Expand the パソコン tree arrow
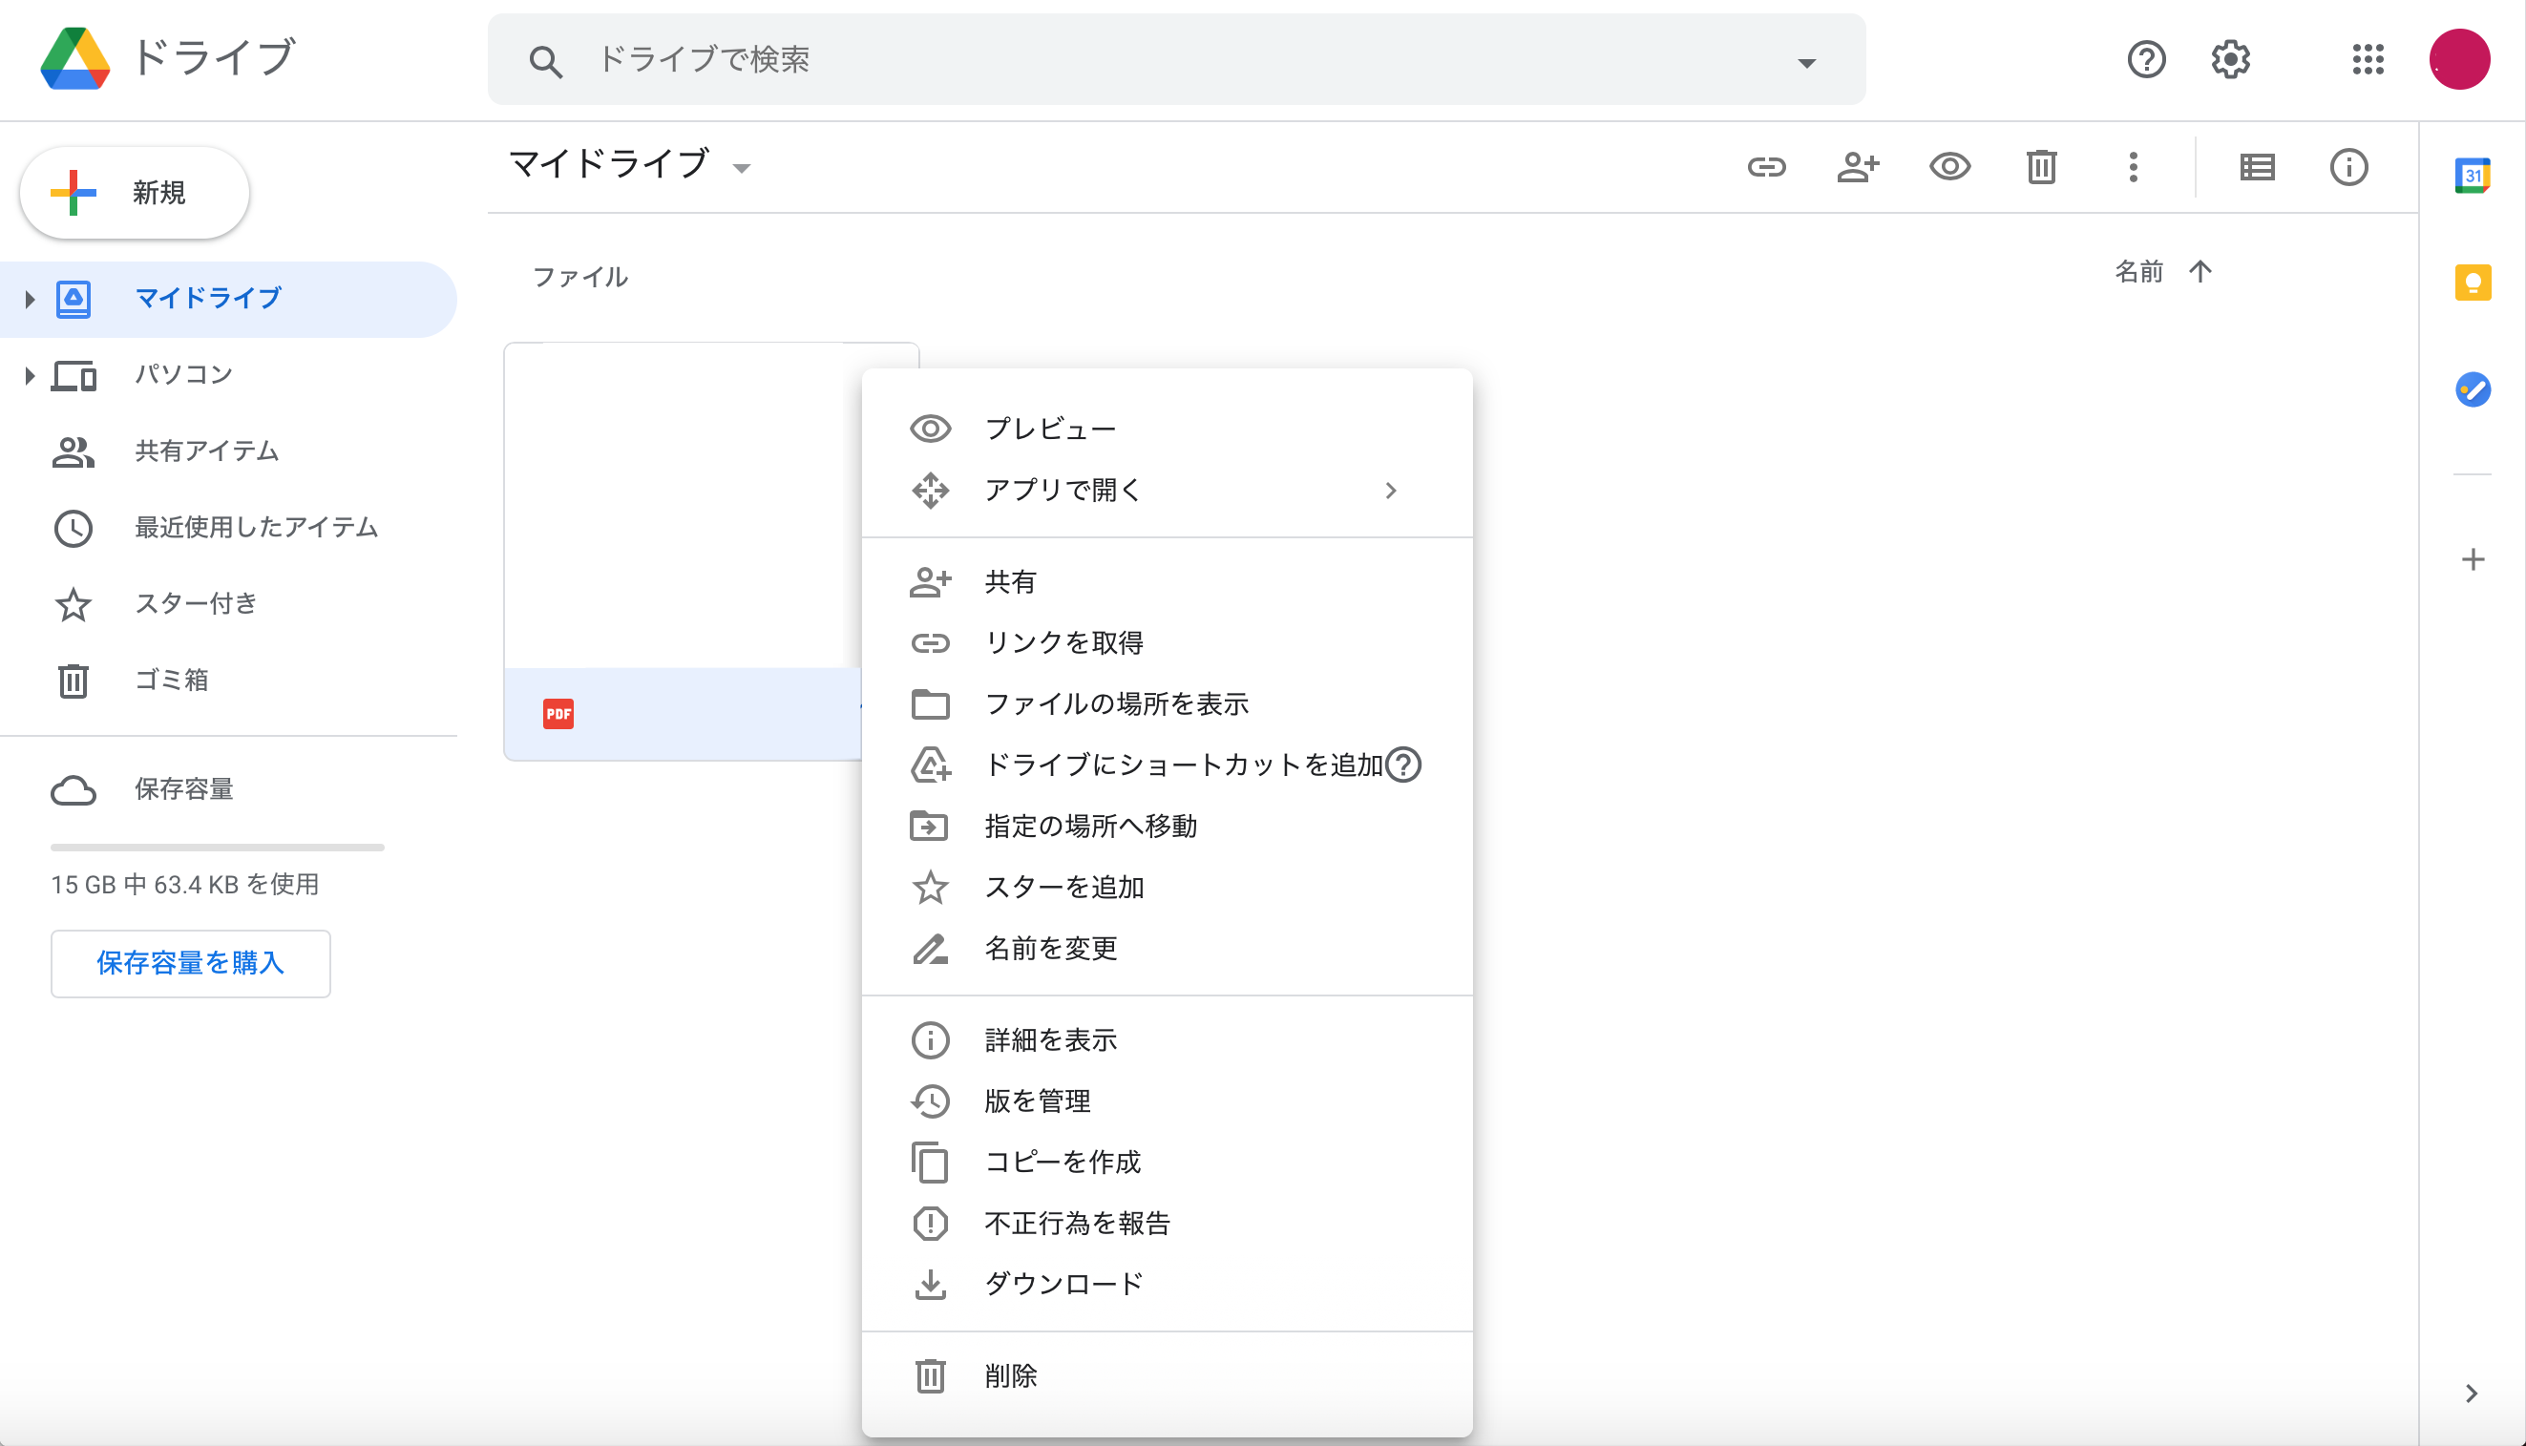 coord(29,375)
